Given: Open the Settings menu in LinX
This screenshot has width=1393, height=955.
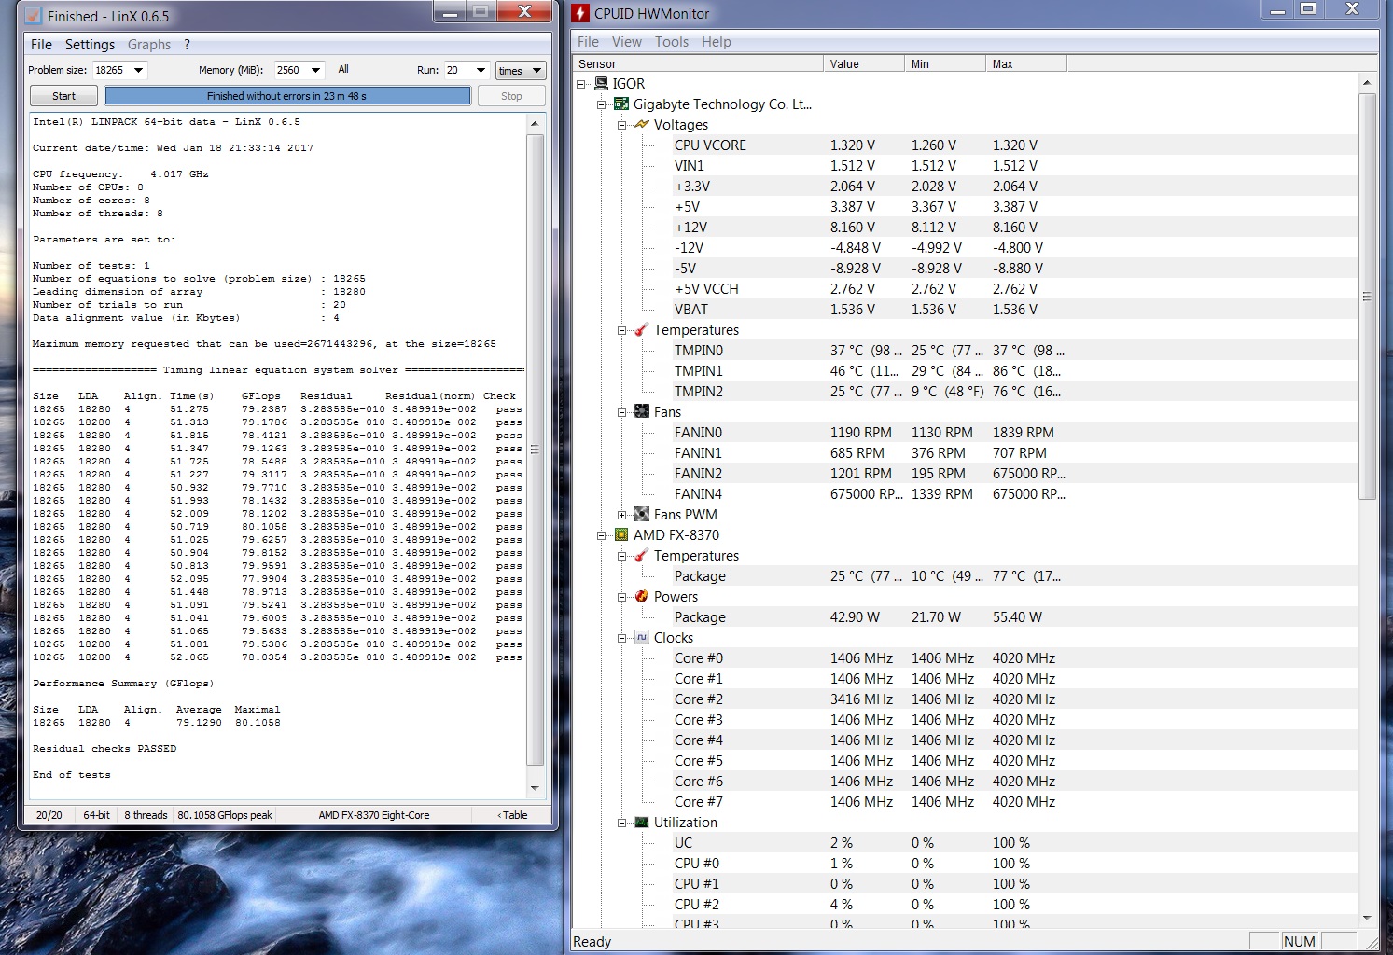Looking at the screenshot, I should 90,45.
